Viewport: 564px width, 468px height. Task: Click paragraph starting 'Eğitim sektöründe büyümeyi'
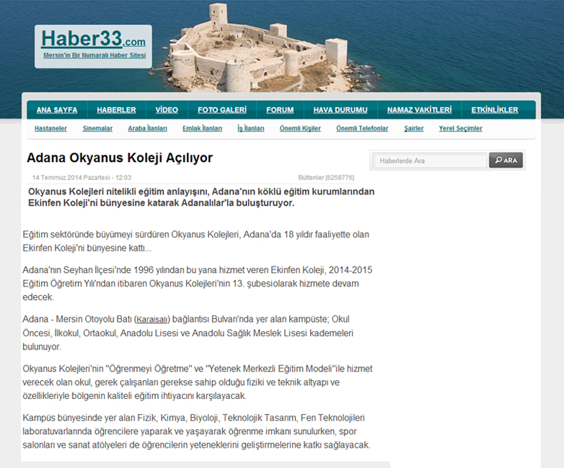[196, 241]
